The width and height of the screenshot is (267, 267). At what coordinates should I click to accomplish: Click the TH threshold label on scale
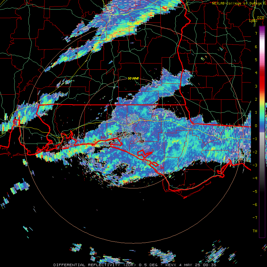click(x=255, y=231)
